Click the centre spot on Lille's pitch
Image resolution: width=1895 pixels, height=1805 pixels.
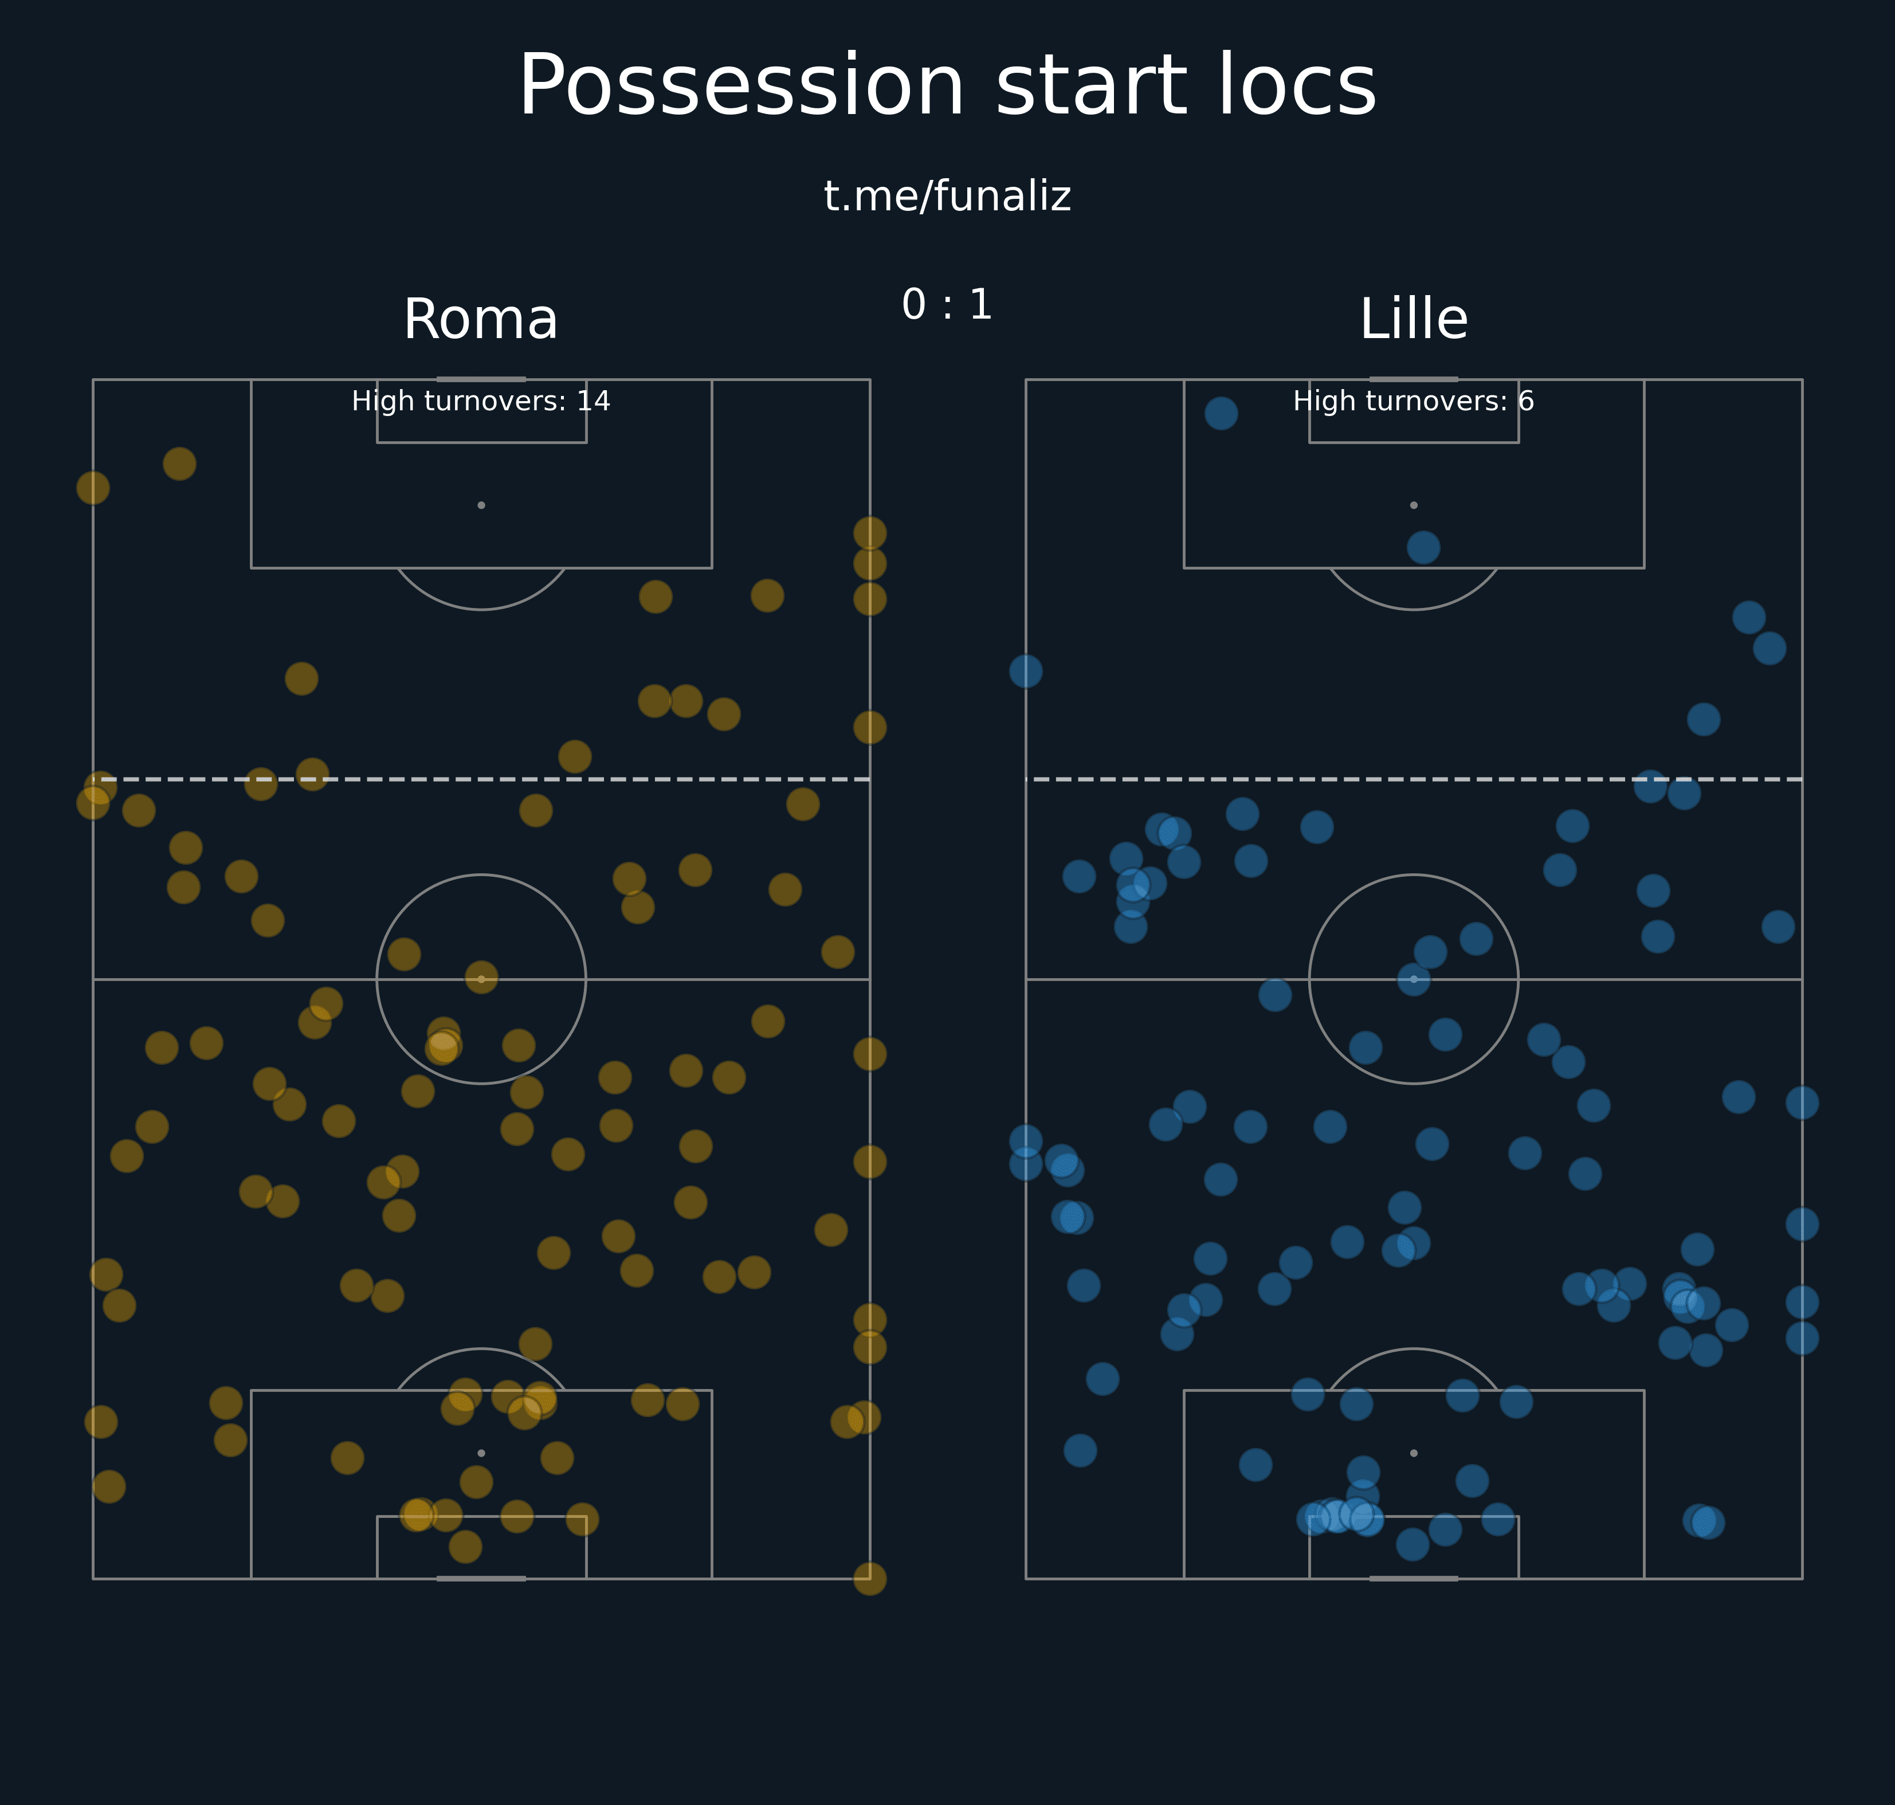click(1413, 979)
